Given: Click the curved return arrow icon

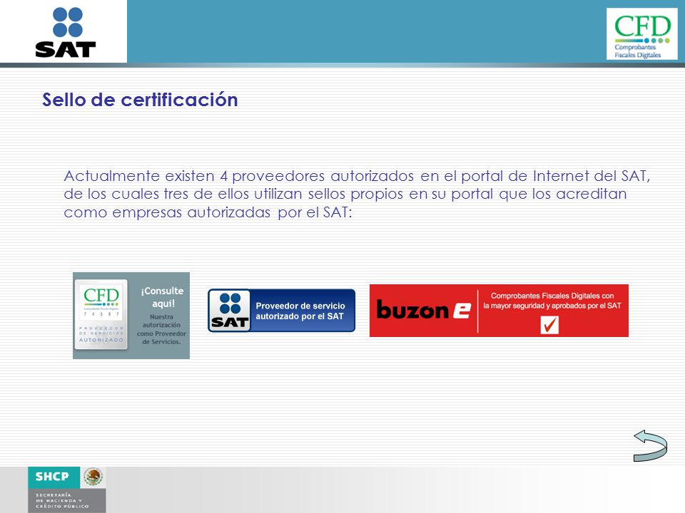Looking at the screenshot, I should pyautogui.click(x=651, y=446).
